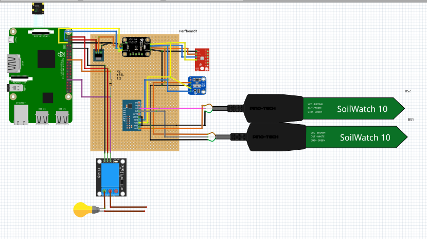The image size is (427, 239).
Task: Select the R2 resistor component
Action: (x=110, y=83)
